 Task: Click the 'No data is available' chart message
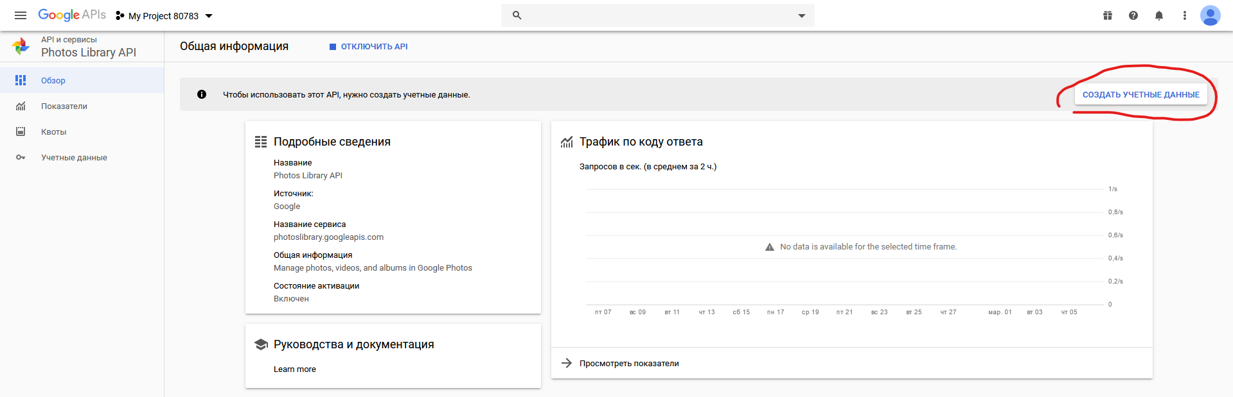pyautogui.click(x=868, y=247)
